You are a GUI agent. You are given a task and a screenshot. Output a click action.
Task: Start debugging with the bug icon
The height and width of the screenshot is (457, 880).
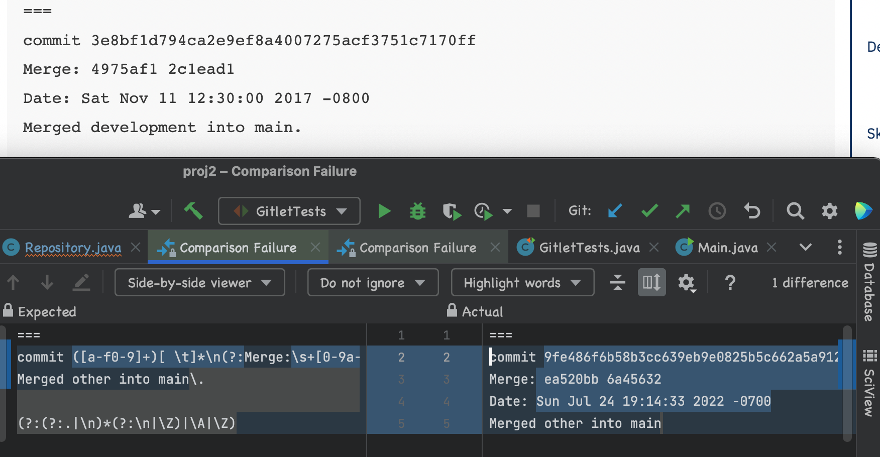pyautogui.click(x=417, y=211)
